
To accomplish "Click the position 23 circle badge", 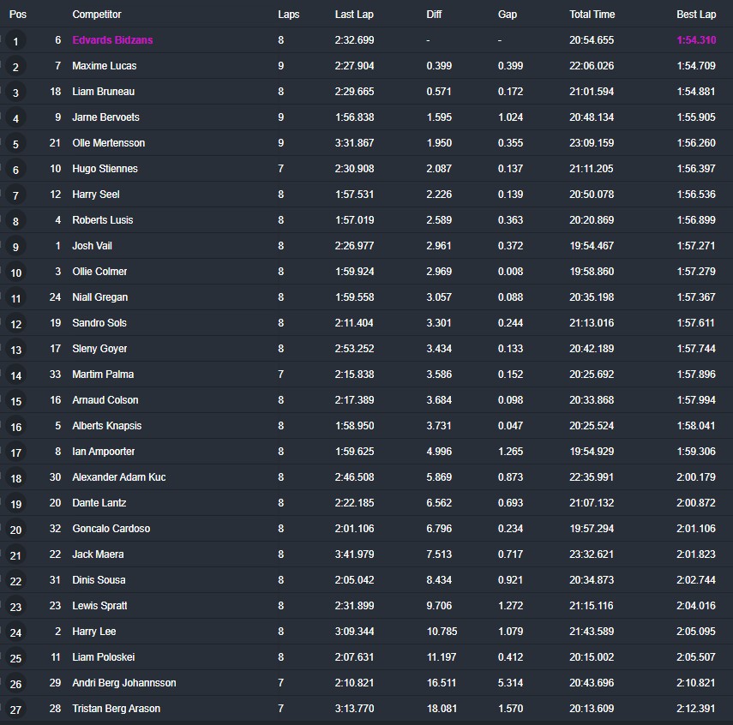I will click(x=15, y=606).
